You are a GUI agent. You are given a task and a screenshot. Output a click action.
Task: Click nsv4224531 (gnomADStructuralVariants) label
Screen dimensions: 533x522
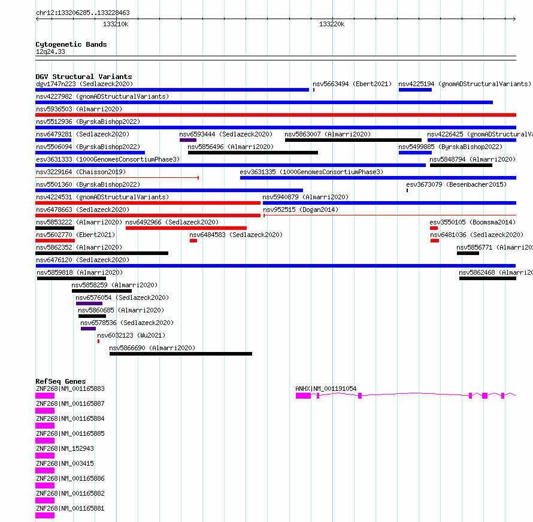click(102, 197)
